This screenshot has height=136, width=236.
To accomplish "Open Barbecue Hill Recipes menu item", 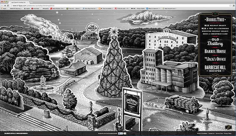I will click(x=215, y=68).
